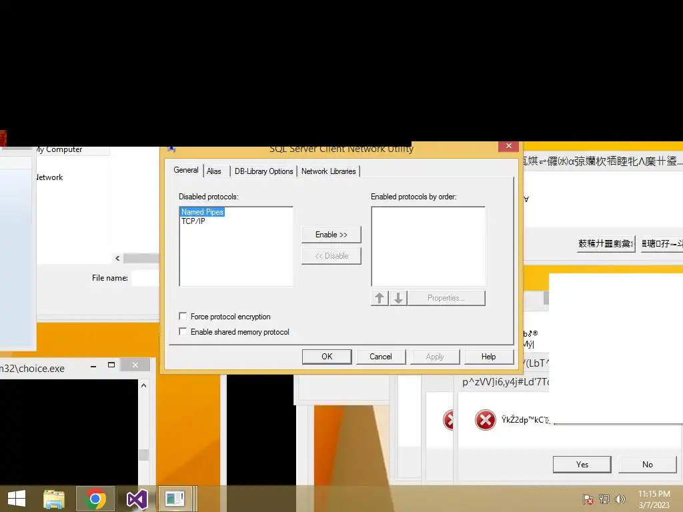Open volume speaker icon in system tray
Viewport: 683px width, 512px height.
pyautogui.click(x=620, y=499)
